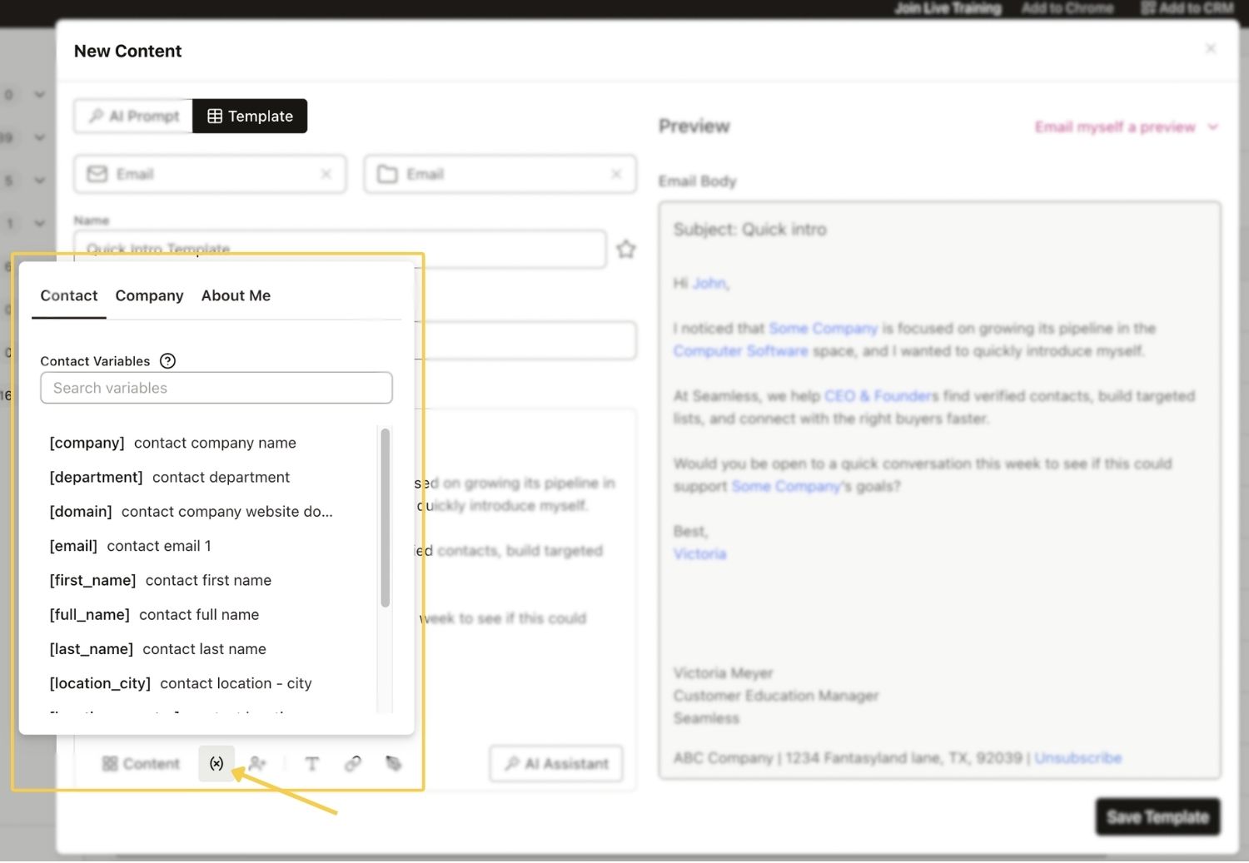
Task: Select the AI Prompt mode tab
Action: 133,116
